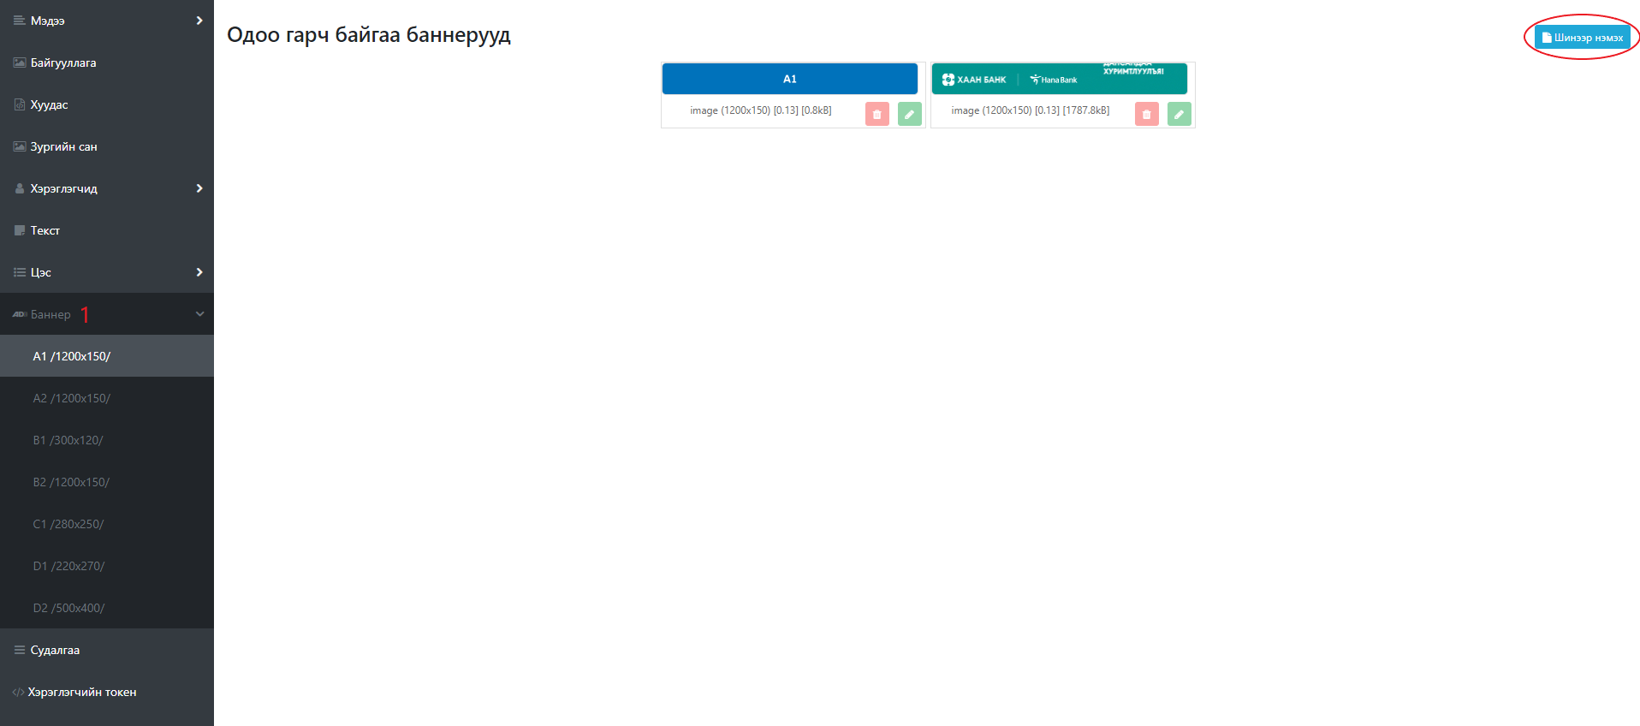Collapse the Баннер menu section
The width and height of the screenshot is (1640, 726).
pos(199,314)
